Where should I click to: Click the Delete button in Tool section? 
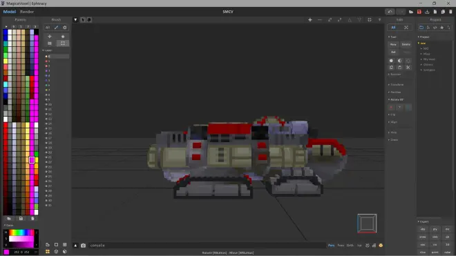point(406,44)
